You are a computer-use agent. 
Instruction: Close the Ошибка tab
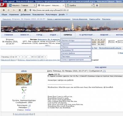click(92, 6)
